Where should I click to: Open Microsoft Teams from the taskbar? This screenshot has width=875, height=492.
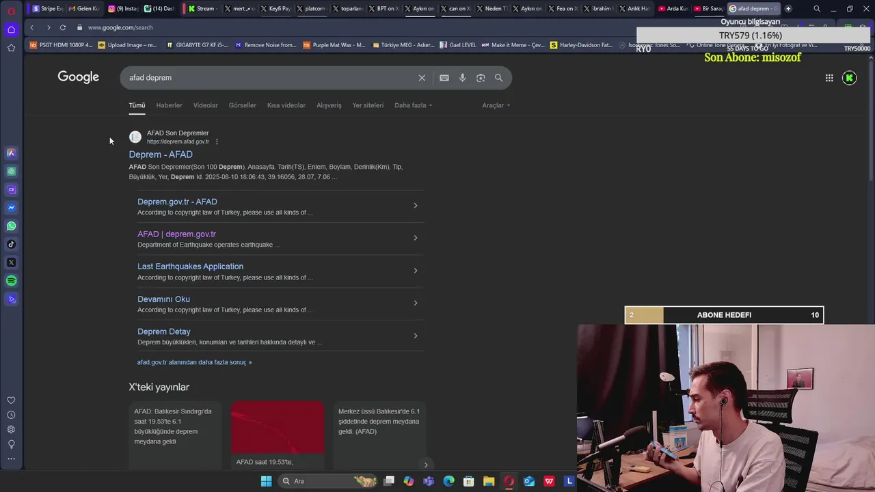pyautogui.click(x=429, y=481)
